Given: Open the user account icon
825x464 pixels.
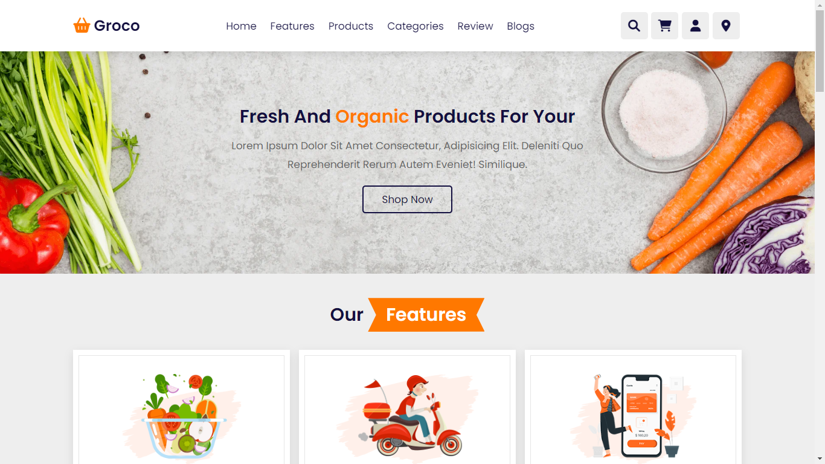Looking at the screenshot, I should click(x=695, y=26).
